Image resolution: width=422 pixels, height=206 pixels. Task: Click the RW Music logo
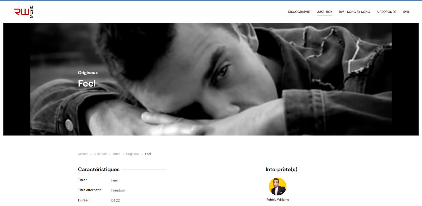[23, 12]
